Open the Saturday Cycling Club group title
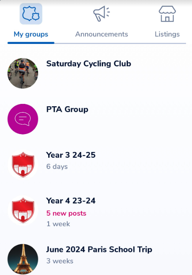Image resolution: width=192 pixels, height=275 pixels. (89, 64)
